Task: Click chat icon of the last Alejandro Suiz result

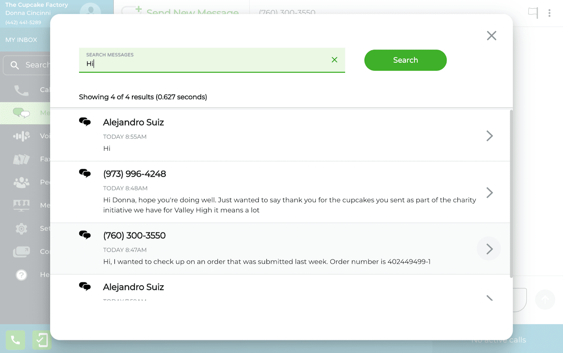Action: [85, 286]
